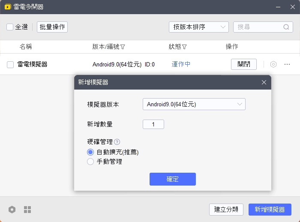Screen dimensions: 300x222
Task: Open the 模擬器版本 Android9.0(64位元) dropdown
Action: point(194,104)
